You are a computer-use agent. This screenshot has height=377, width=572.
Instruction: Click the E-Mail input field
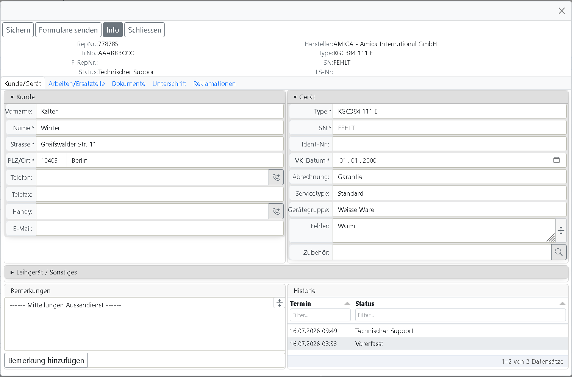tap(159, 228)
